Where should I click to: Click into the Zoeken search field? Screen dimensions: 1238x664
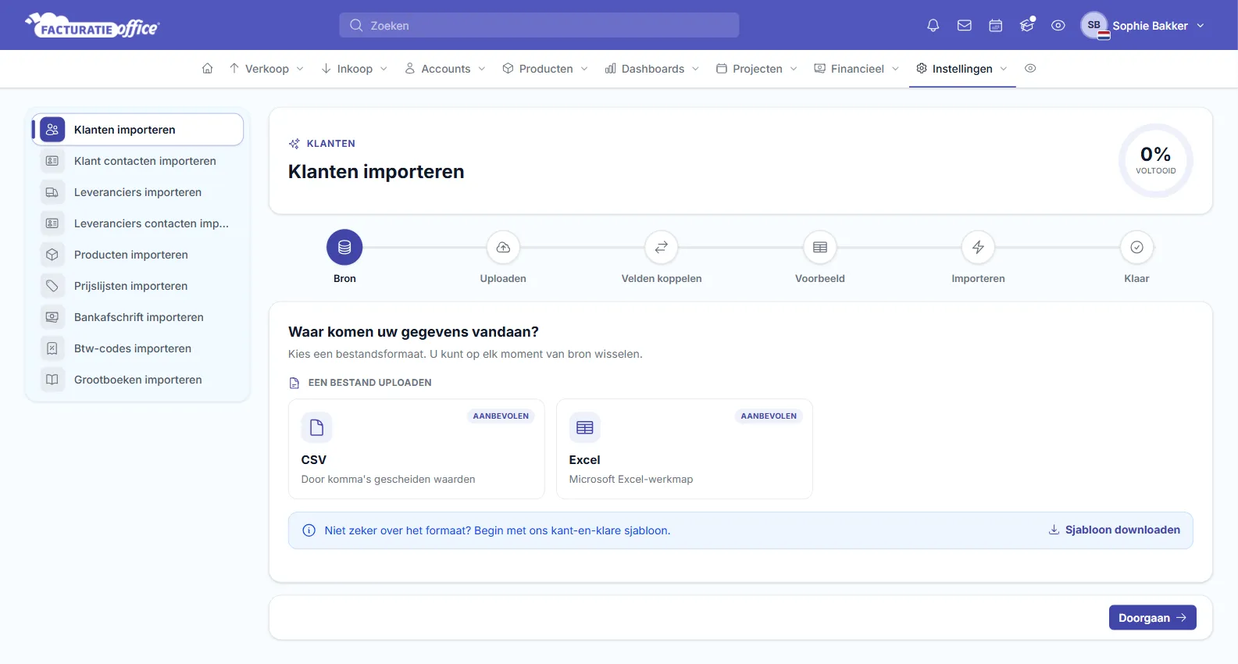539,25
